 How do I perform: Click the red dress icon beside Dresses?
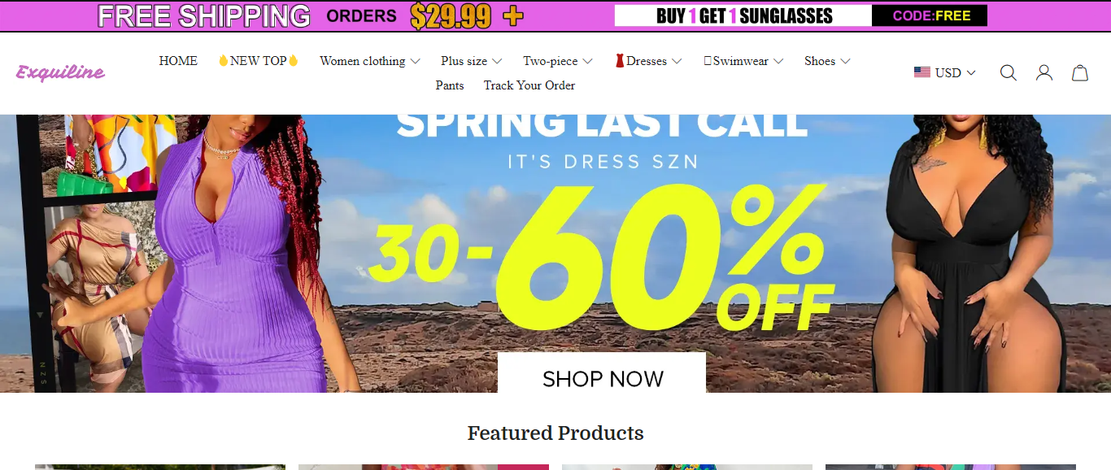[620, 61]
